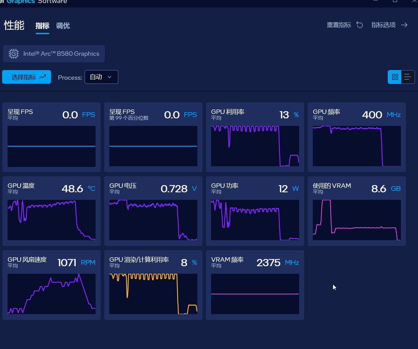This screenshot has width=418, height=349.
Task: Click the GPU 利用率 title text
Action: click(228, 112)
